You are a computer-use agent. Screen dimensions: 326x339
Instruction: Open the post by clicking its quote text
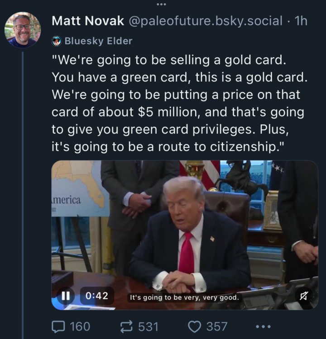tap(179, 104)
